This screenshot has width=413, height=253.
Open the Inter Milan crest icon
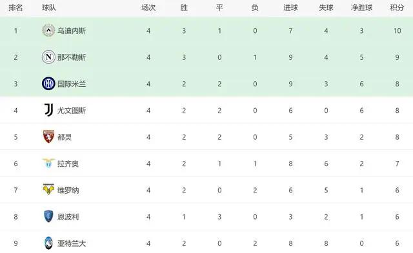(x=48, y=84)
